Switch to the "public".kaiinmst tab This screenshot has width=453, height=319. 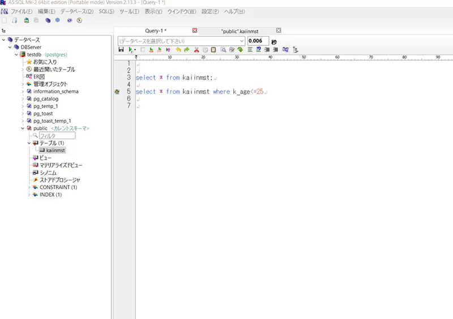point(240,31)
